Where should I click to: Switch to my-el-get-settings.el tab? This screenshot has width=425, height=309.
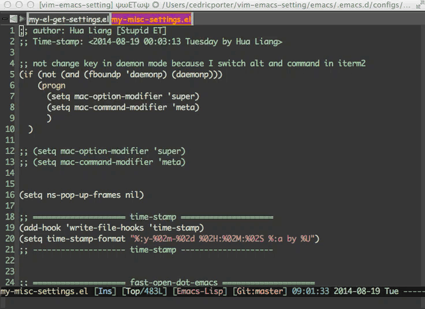click(x=68, y=19)
